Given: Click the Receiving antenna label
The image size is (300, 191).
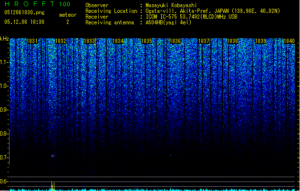Looking at the screenshot, I should (110, 22).
